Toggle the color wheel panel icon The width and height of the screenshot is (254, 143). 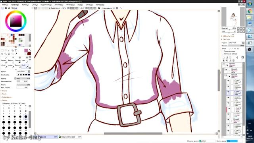[3, 8]
